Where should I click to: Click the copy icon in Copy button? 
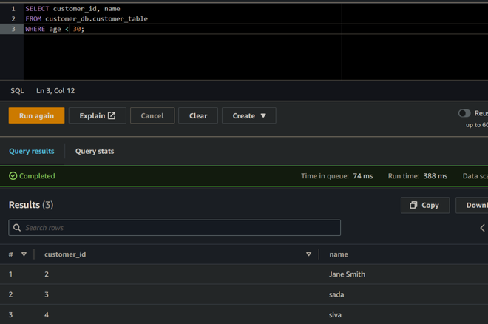tap(413, 205)
